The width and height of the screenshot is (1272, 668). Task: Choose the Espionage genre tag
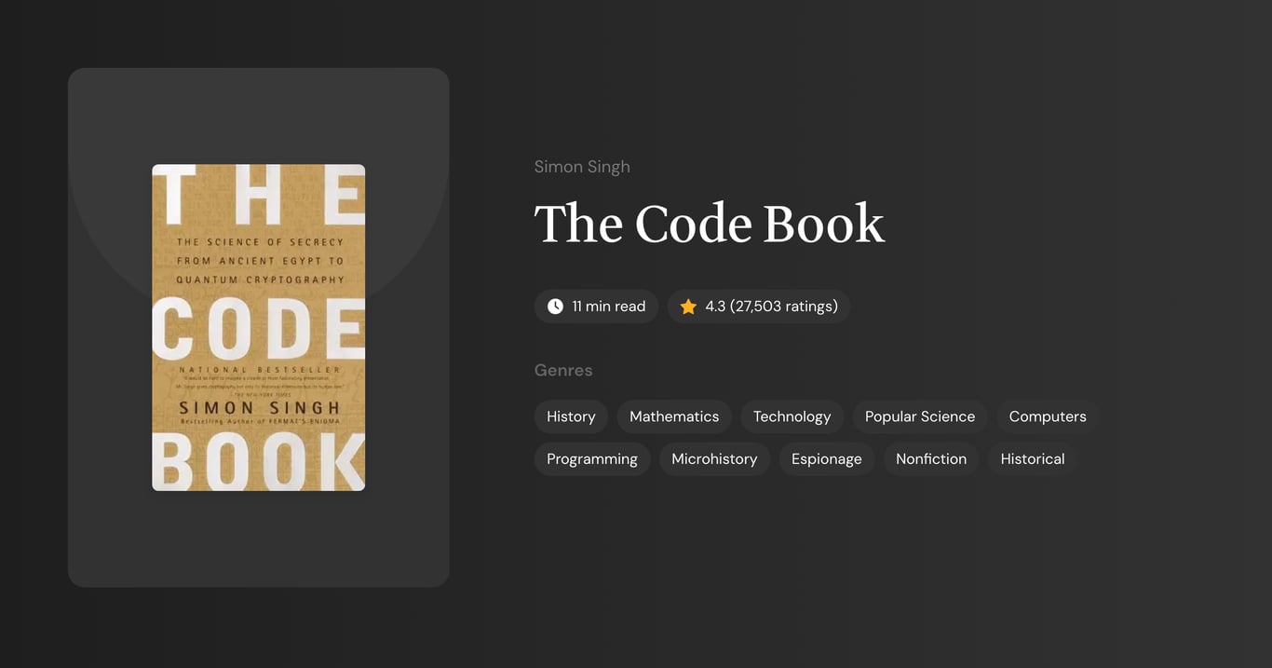[x=826, y=459]
